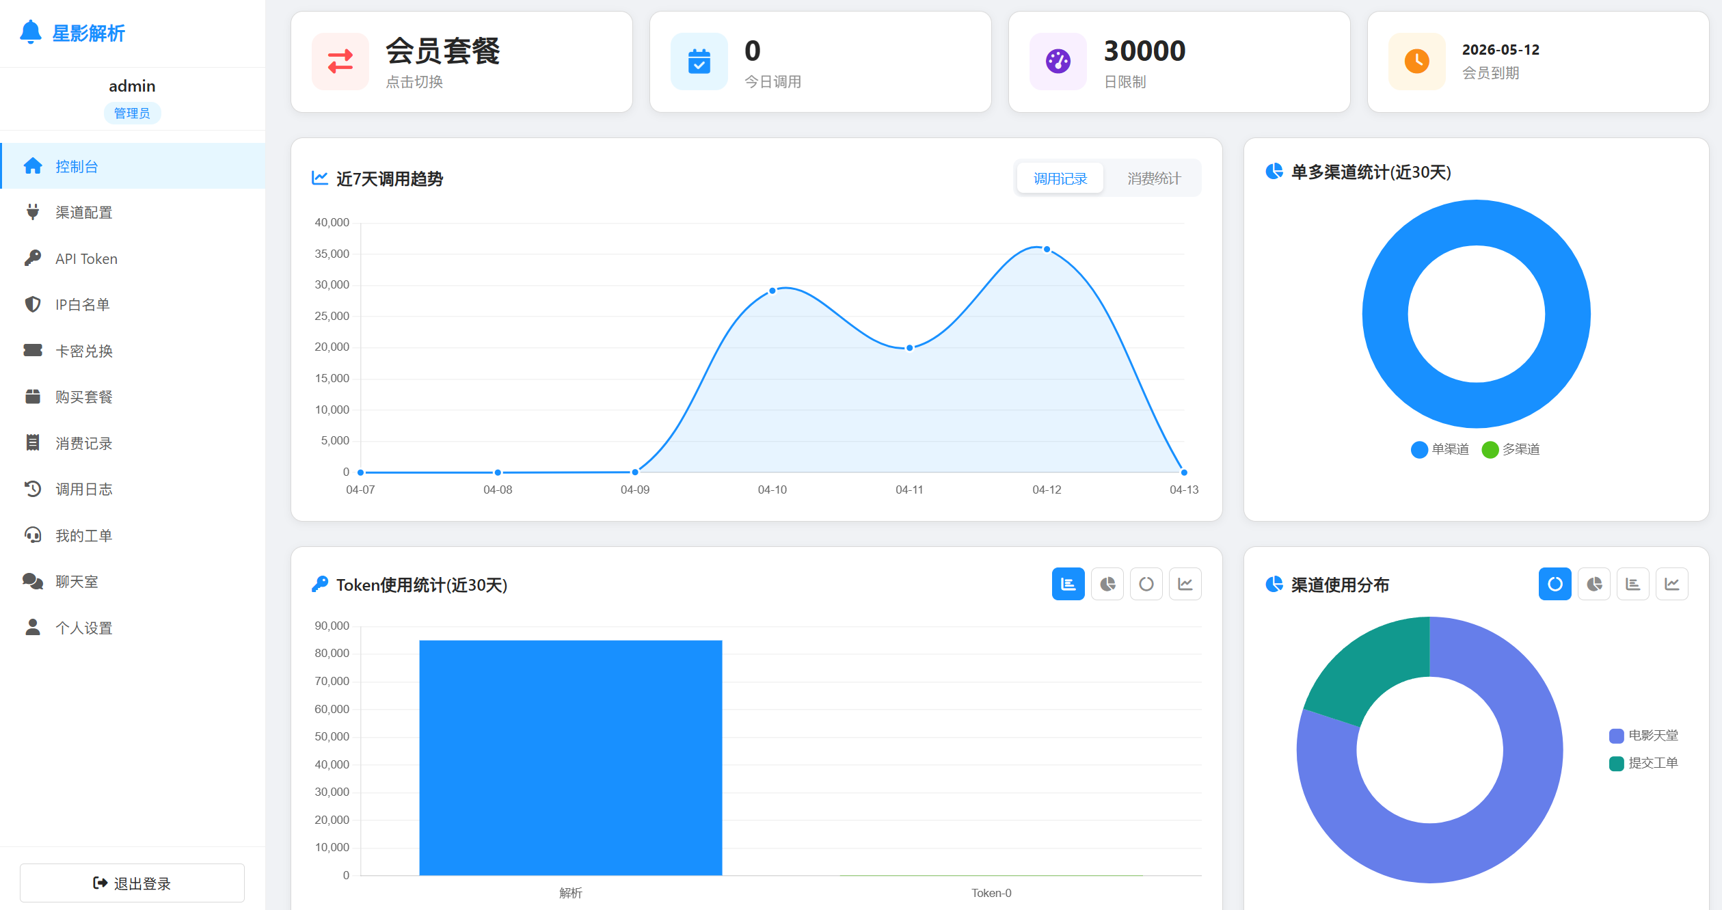Screen dimensions: 1722x910
Task: Toggle the 单渠道 legend swatch
Action: (1419, 449)
